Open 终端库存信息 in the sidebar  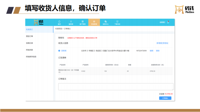(x=31, y=57)
